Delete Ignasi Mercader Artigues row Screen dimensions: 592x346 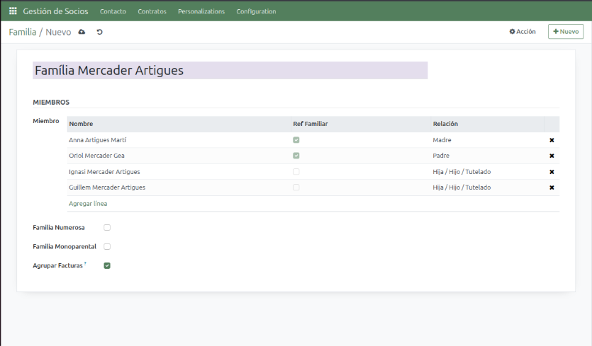552,172
